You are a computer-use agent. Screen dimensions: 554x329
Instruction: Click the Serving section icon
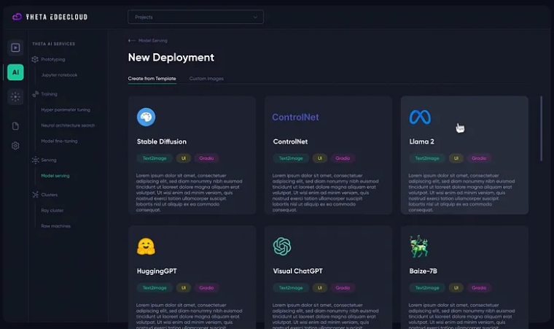[35, 160]
